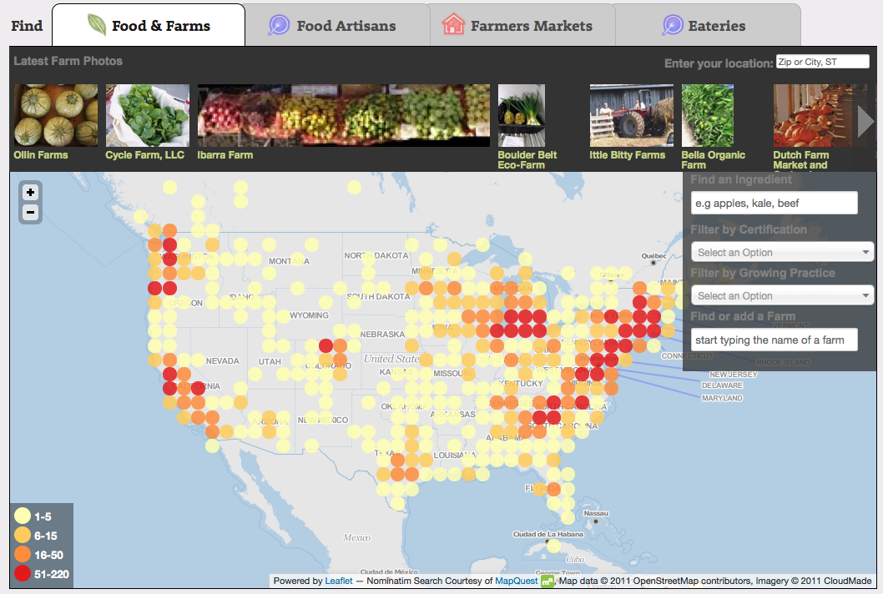The width and height of the screenshot is (883, 594).
Task: Open the Find menu item
Action: [x=26, y=25]
